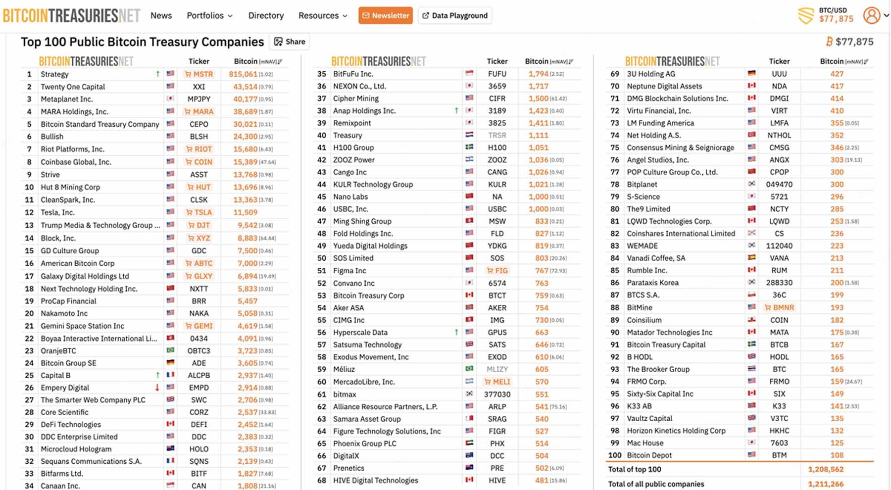Click the MPJPY ticker cell
891x490 pixels.
[199, 99]
